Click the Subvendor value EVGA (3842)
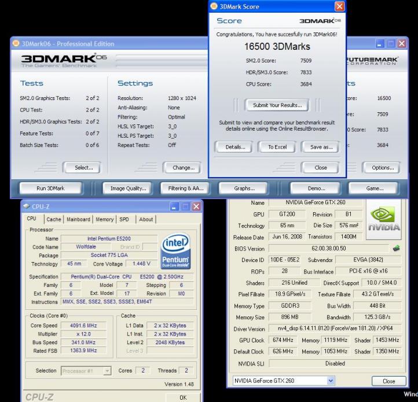Image resolution: width=418 pixels, height=402 pixels. coord(368,260)
